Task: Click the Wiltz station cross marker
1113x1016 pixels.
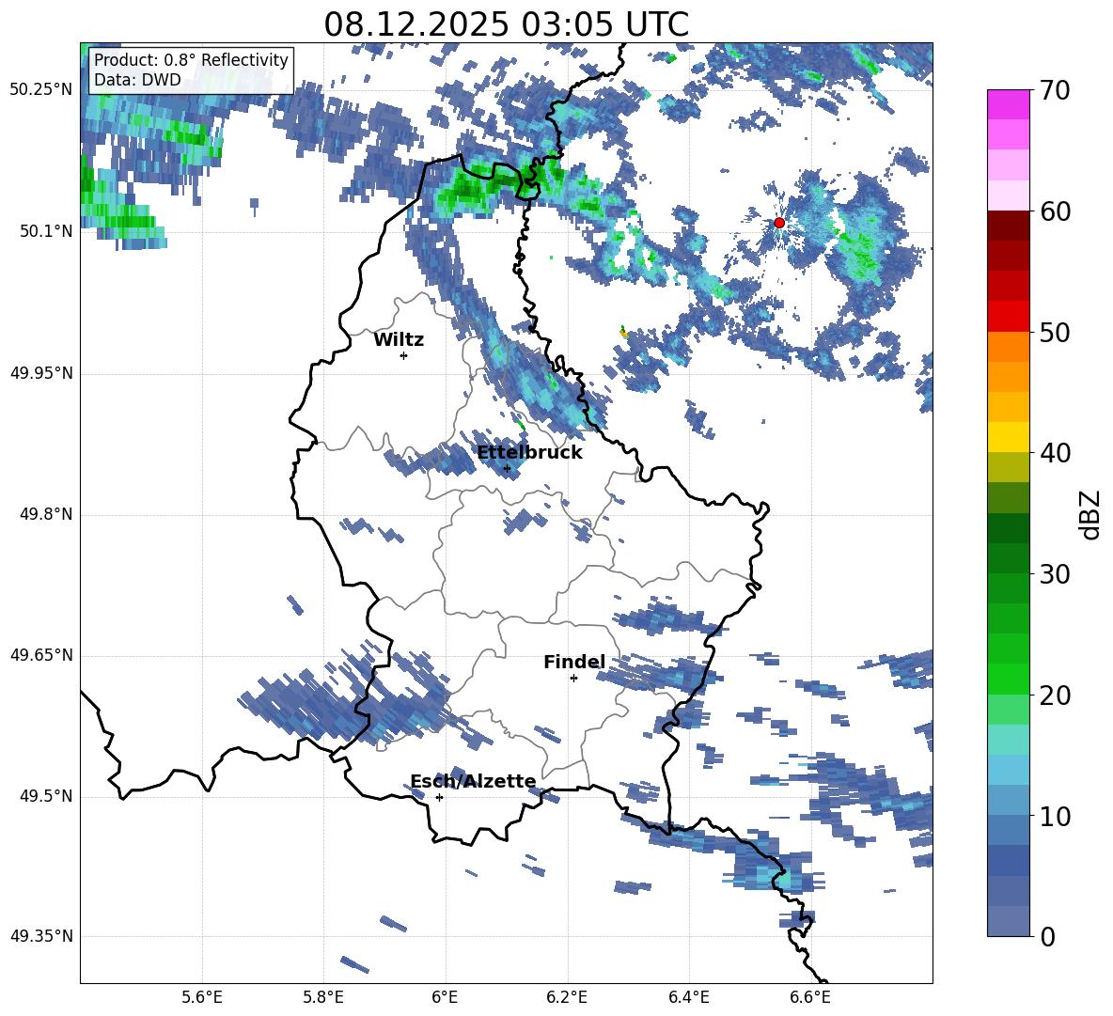Action: coord(404,355)
